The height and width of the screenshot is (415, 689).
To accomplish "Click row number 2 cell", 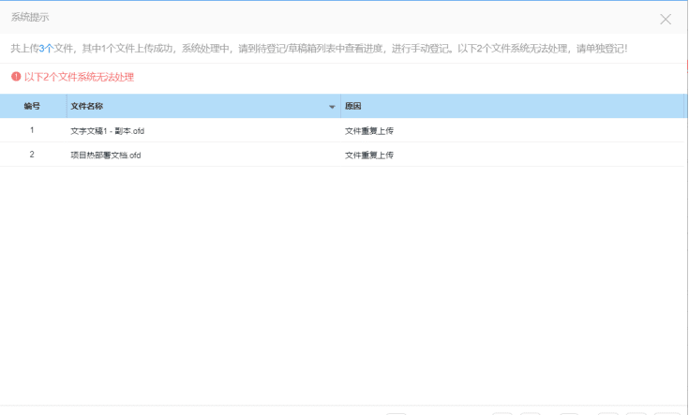I will tap(32, 155).
